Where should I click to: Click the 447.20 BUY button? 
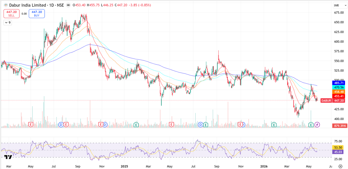click(37, 13)
